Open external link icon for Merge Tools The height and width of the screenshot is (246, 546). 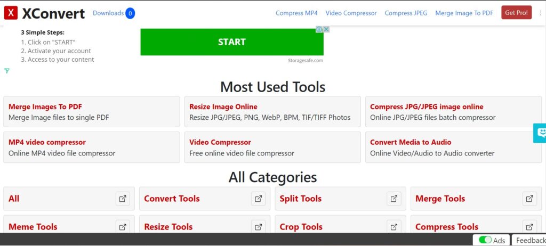click(x=529, y=199)
